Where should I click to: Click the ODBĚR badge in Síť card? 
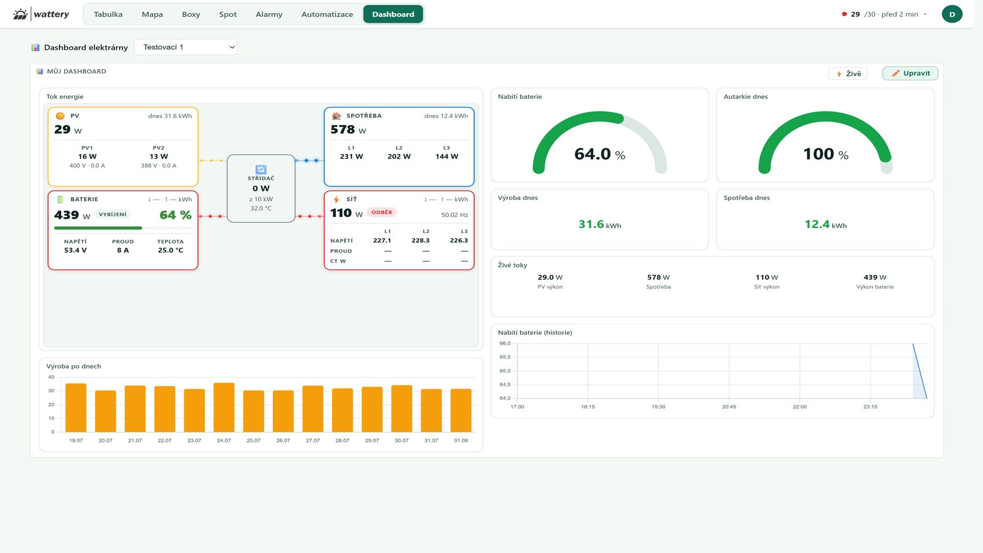382,212
